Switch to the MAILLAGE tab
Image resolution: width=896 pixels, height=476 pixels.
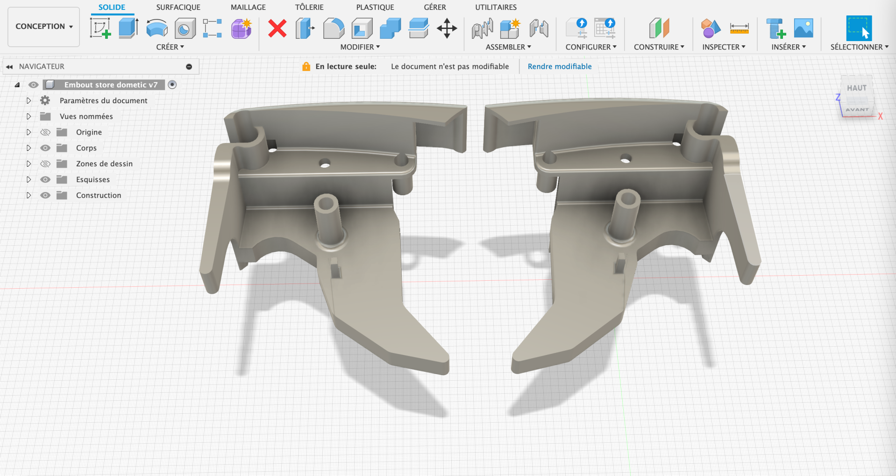[248, 7]
